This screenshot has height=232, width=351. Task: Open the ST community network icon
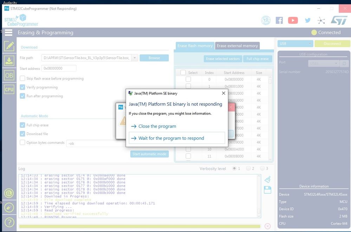(x=321, y=21)
